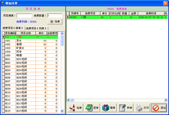Image resolution: width=169 pixels, height=115 pixels.
Task: Click the cocktail glass title bar icon
Action: [3, 3]
